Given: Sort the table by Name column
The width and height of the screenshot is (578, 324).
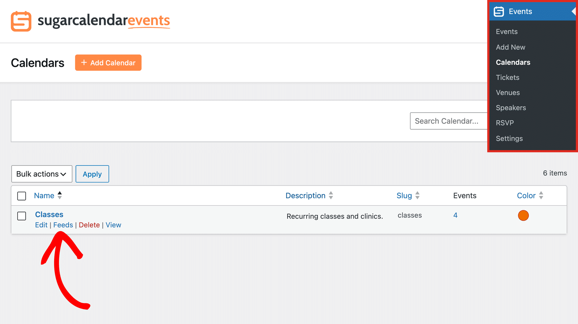Looking at the screenshot, I should [44, 196].
